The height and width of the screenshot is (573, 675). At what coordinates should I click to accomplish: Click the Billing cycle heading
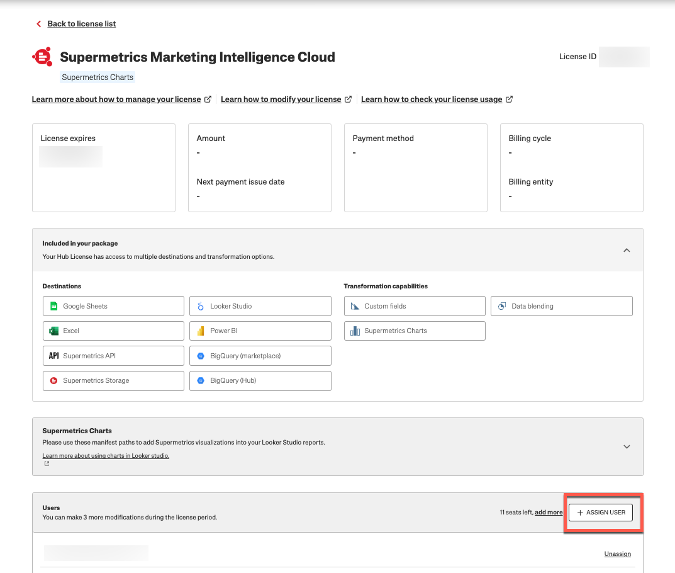pos(530,139)
